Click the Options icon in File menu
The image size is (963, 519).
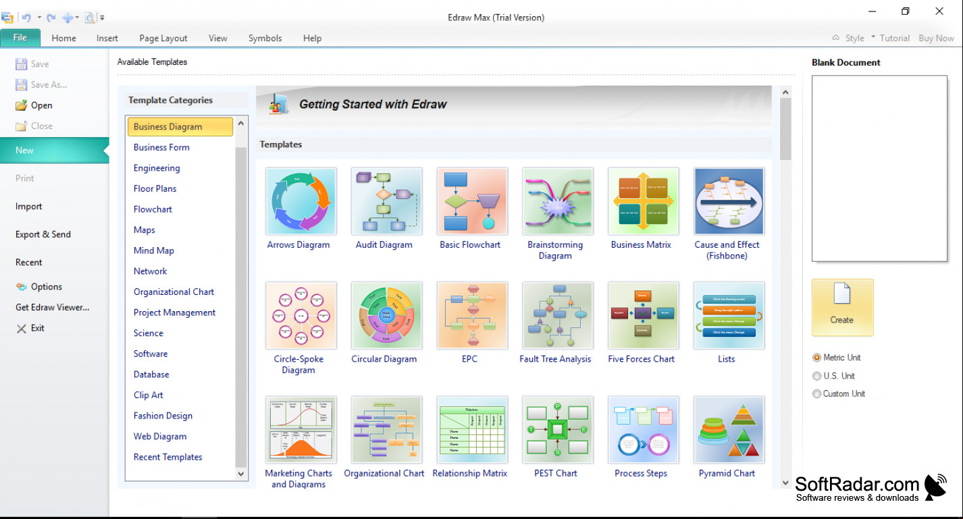[22, 287]
